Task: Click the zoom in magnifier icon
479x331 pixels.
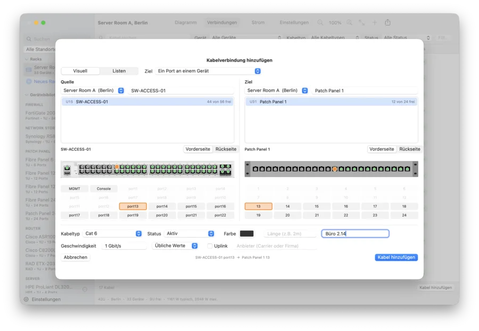Action: (x=350, y=22)
